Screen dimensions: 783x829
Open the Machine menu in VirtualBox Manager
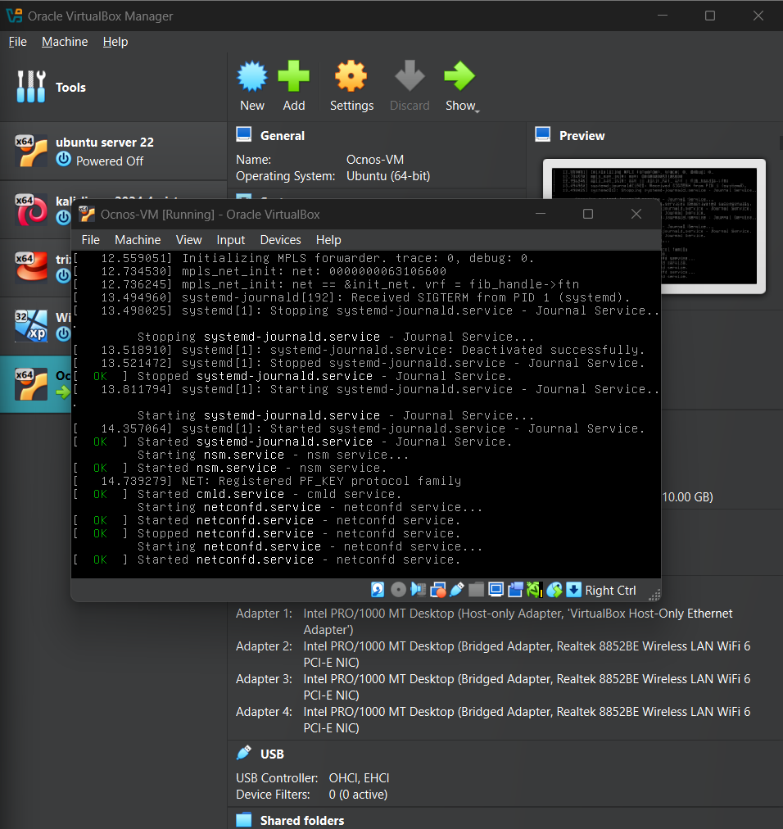[x=64, y=42]
